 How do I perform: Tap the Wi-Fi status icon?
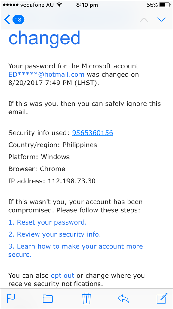pyautogui.click(x=59, y=5)
